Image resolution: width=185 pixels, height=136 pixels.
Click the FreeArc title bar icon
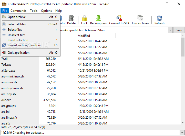(x=4, y=4)
